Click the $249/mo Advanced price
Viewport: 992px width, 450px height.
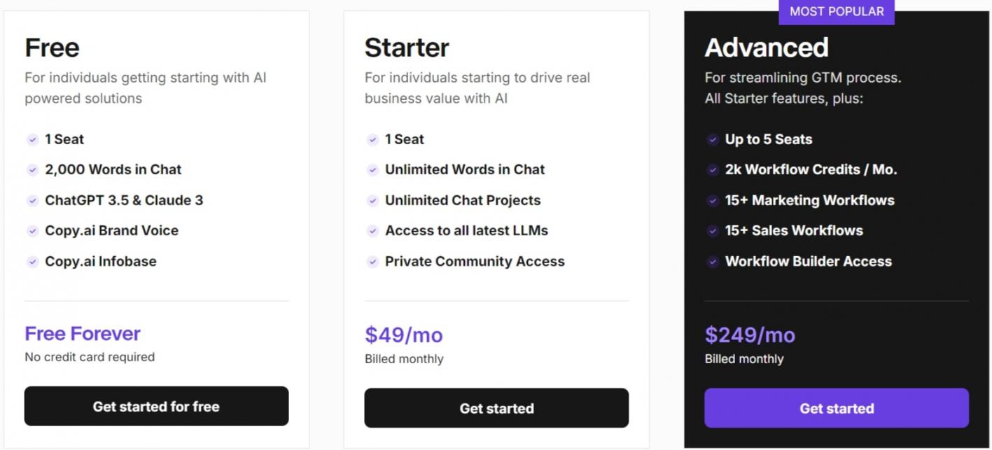click(750, 335)
